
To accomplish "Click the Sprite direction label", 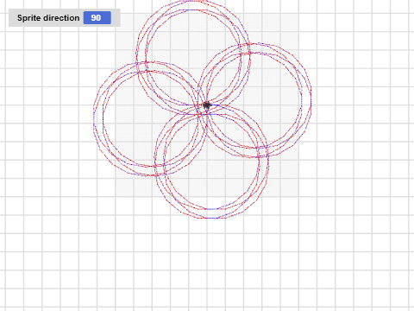I will (48, 18).
